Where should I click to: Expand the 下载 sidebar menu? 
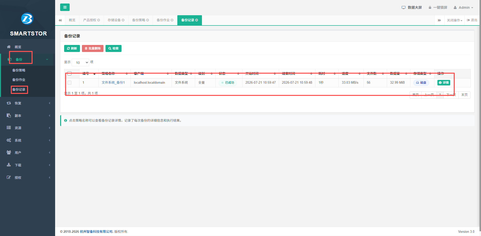(x=28, y=165)
